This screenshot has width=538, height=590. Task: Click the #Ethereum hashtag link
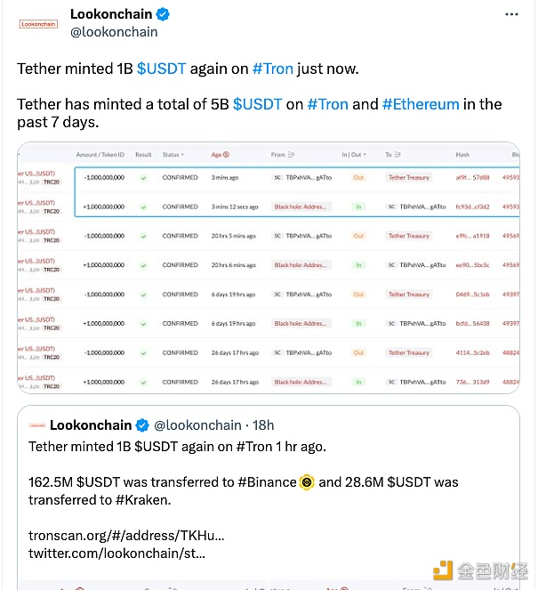point(421,104)
